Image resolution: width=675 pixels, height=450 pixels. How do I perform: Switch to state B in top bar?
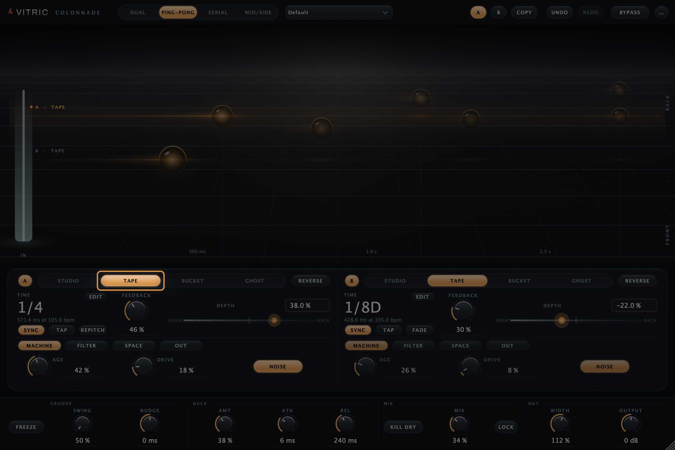point(498,13)
